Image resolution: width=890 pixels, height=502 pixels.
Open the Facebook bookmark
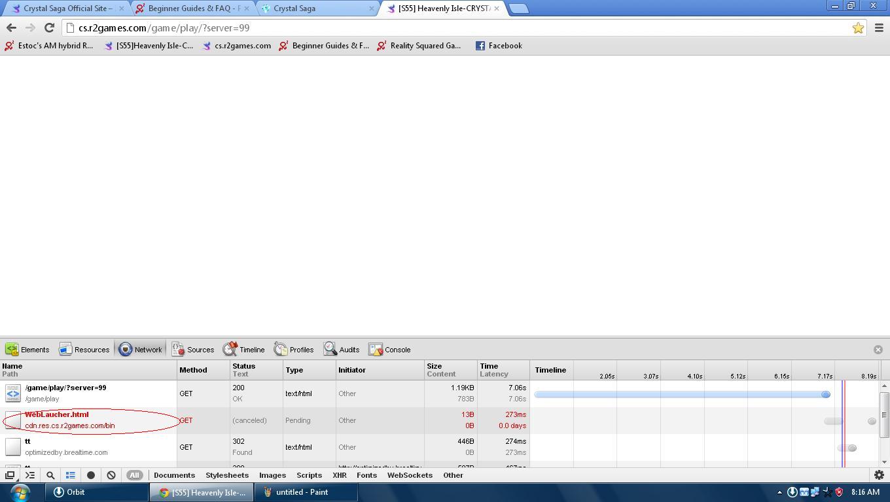(x=499, y=46)
